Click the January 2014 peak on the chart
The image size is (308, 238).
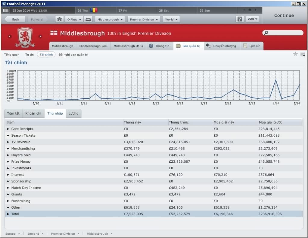point(276,80)
